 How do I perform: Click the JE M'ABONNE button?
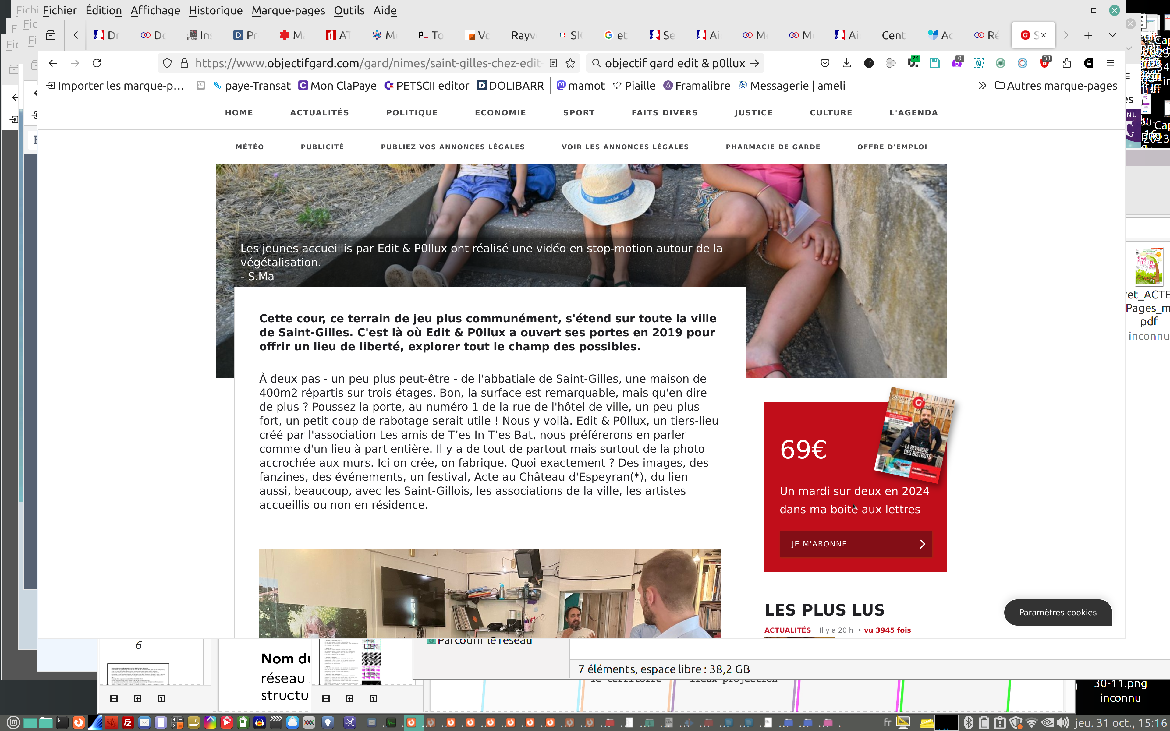[x=855, y=544]
